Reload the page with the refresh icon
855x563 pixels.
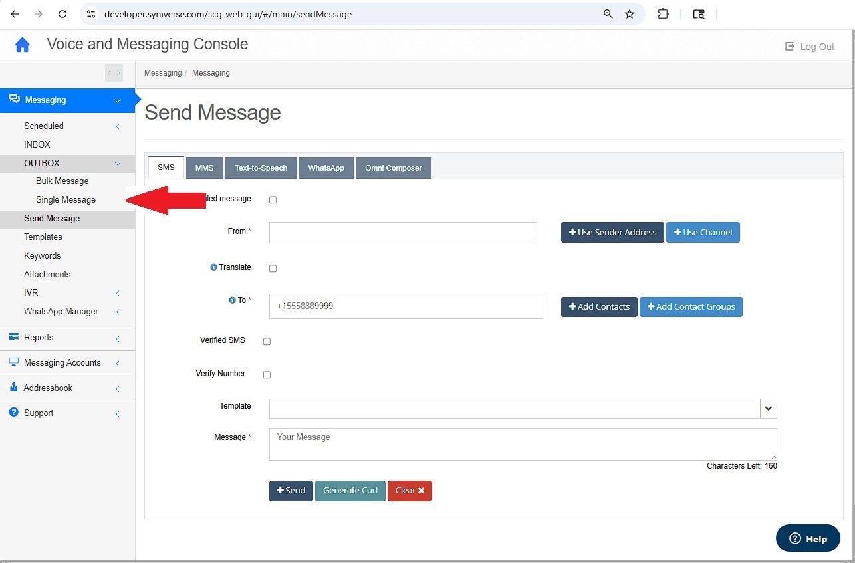tap(62, 14)
